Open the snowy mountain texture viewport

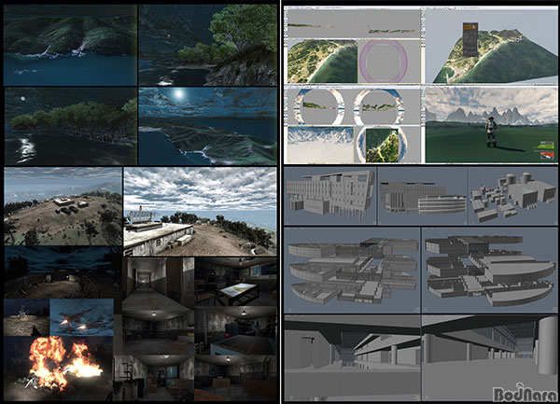[x=320, y=145]
